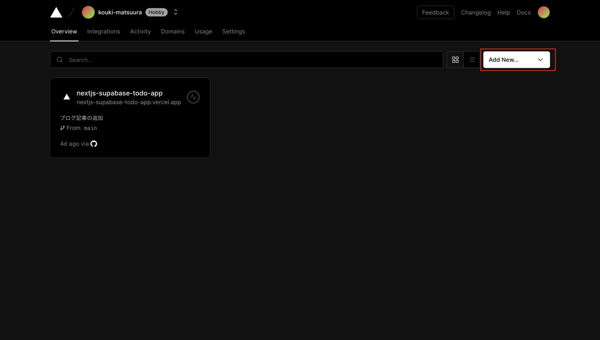Switch to grid view layout

click(455, 60)
